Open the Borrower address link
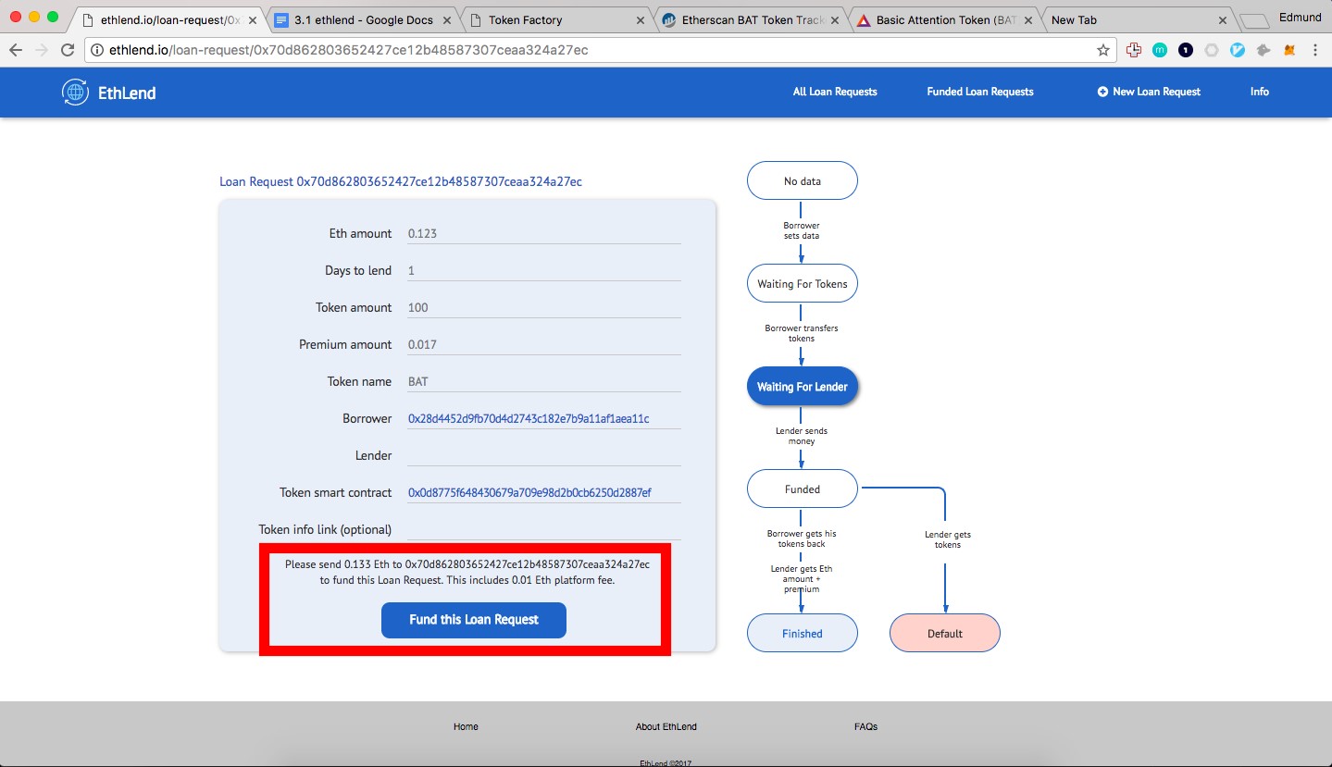This screenshot has height=767, width=1332. [x=529, y=418]
